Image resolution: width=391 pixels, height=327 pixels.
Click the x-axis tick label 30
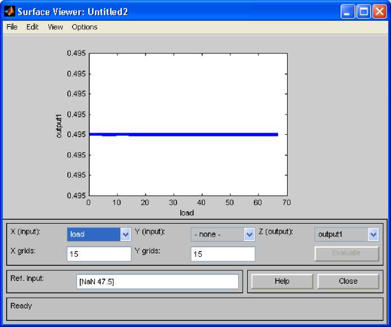pos(173,202)
